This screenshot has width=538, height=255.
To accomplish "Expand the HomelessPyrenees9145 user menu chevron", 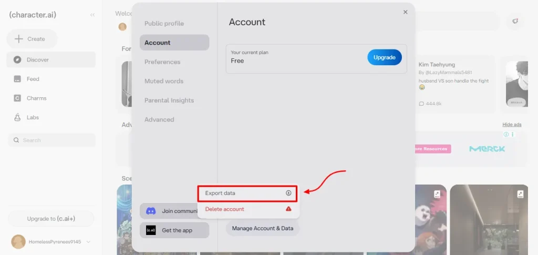I will coord(88,242).
